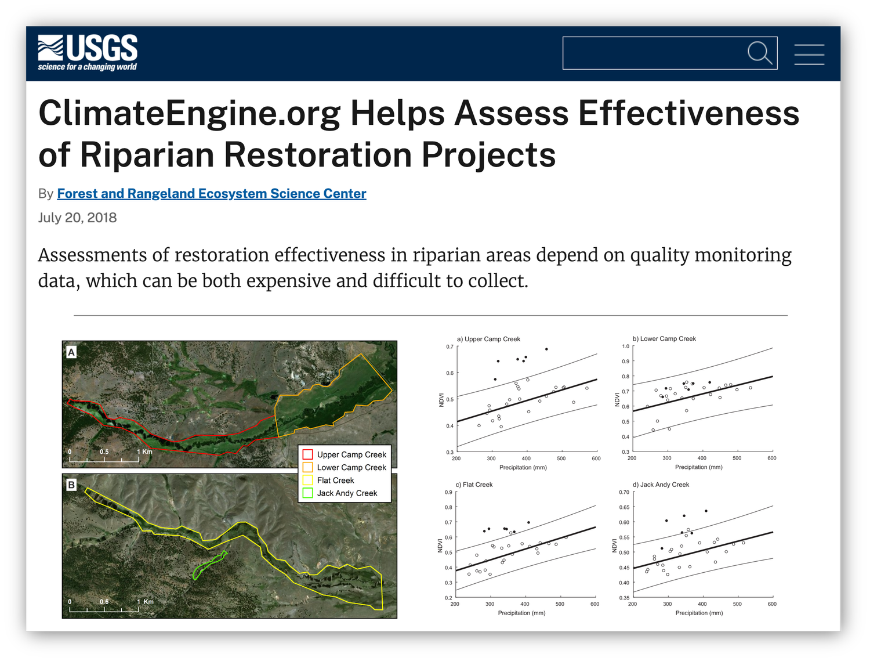Click the search magnifier icon
Image resolution: width=870 pixels, height=661 pixels.
point(759,53)
